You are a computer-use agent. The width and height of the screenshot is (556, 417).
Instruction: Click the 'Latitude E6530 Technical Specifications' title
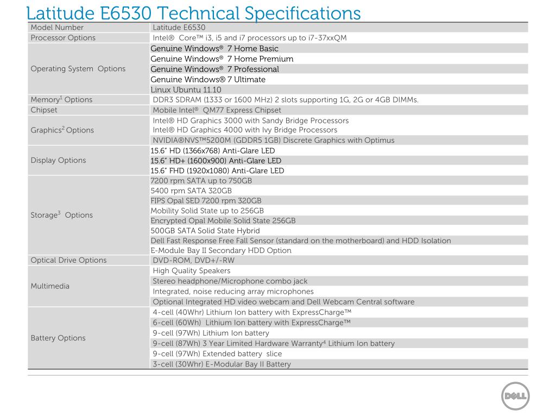[x=194, y=13]
